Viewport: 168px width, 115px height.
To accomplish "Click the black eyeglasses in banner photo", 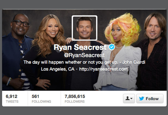I will pos(21,23).
